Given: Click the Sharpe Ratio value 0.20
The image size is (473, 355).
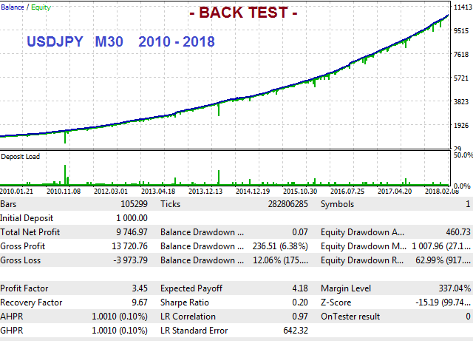Looking at the screenshot, I should pyautogui.click(x=299, y=302).
